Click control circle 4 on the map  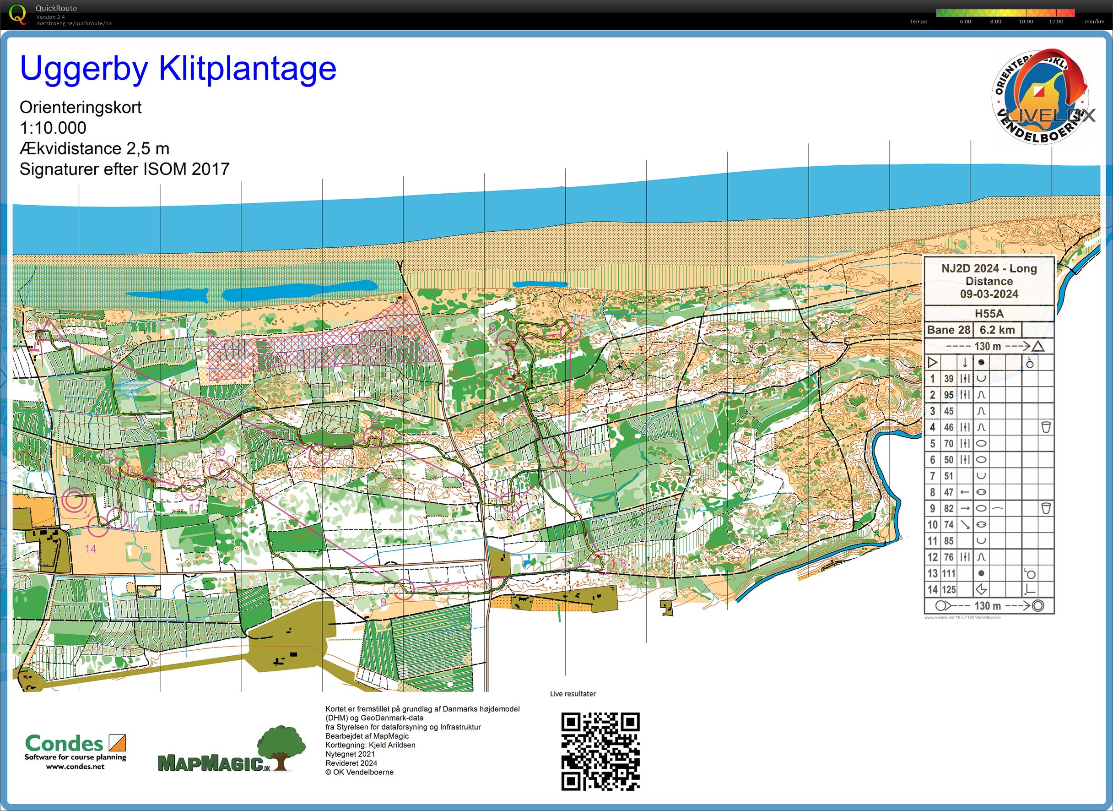569,462
